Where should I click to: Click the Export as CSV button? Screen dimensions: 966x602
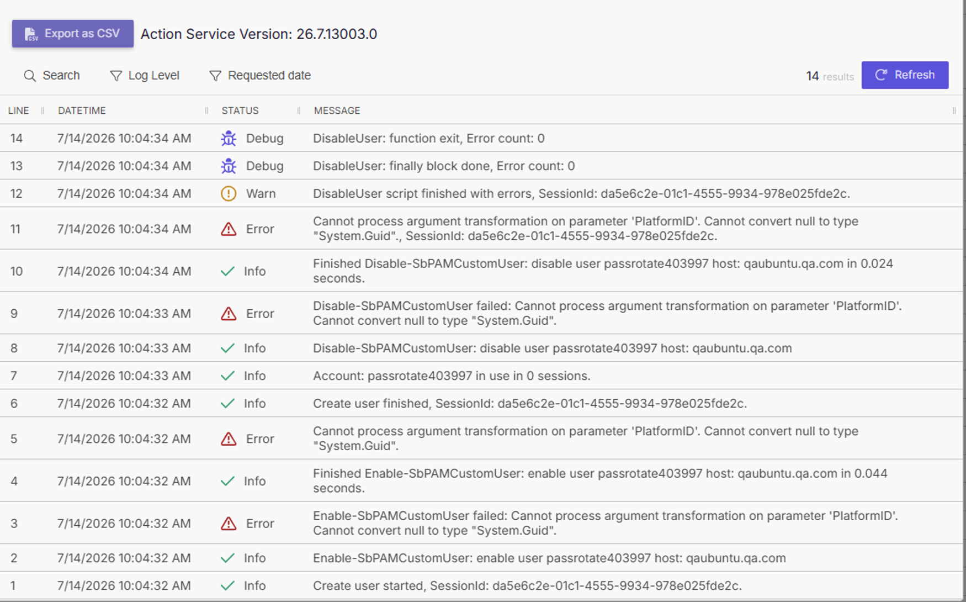[72, 34]
